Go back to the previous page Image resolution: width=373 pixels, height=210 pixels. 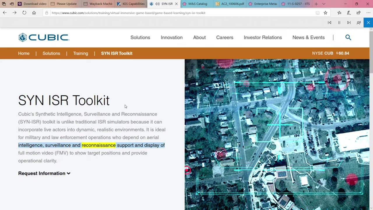click(5, 13)
